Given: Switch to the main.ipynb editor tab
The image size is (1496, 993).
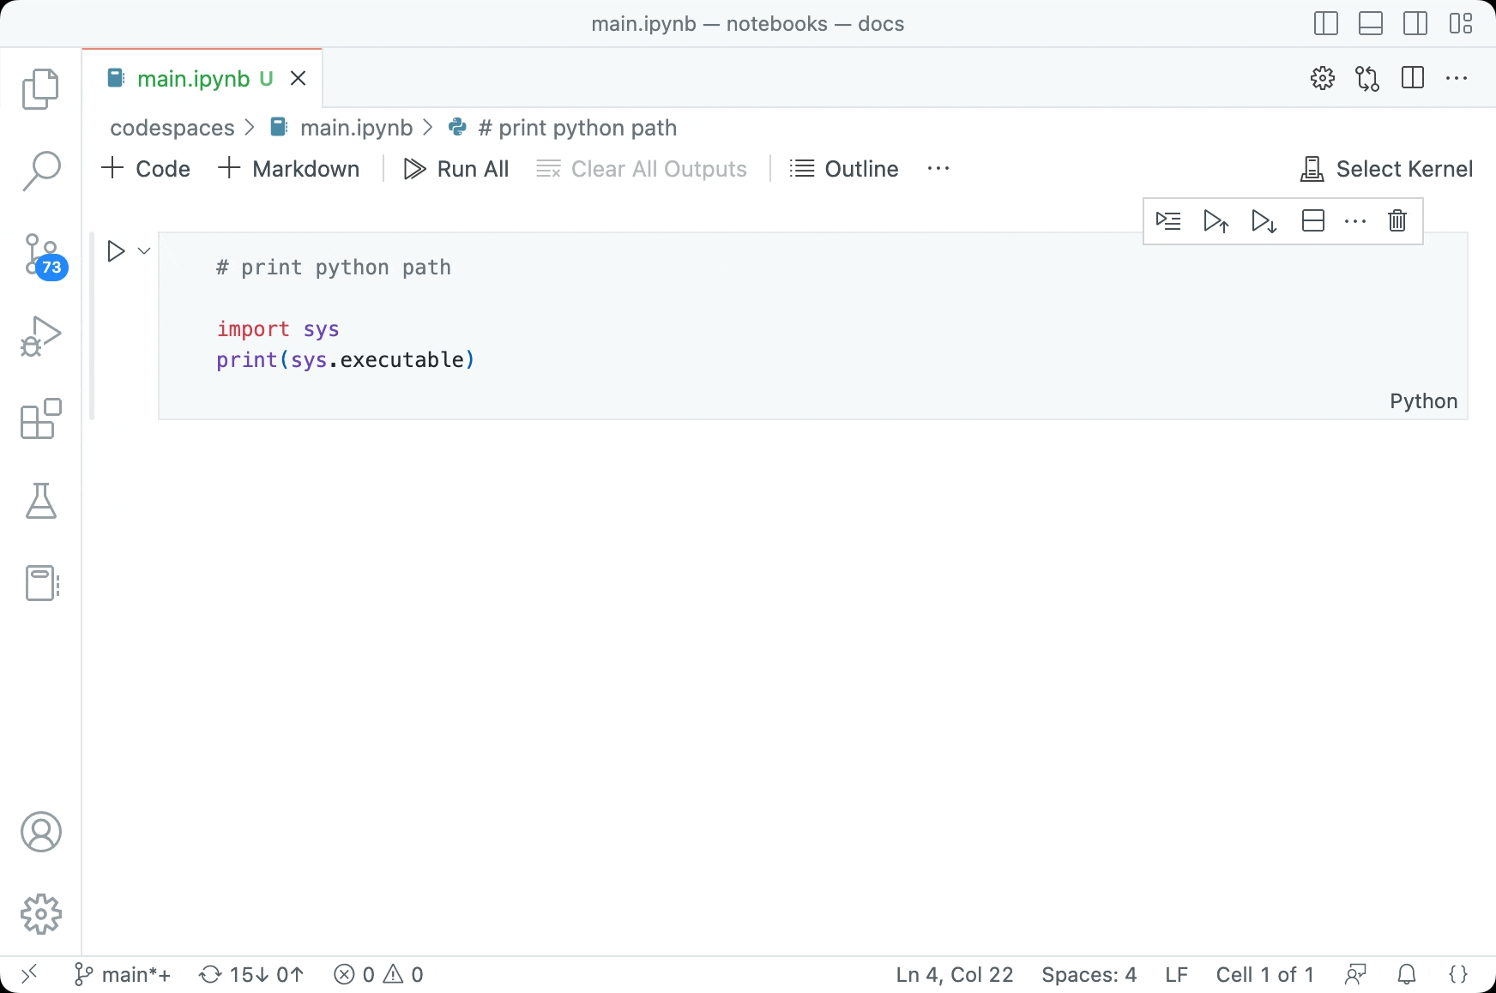Looking at the screenshot, I should [x=196, y=78].
